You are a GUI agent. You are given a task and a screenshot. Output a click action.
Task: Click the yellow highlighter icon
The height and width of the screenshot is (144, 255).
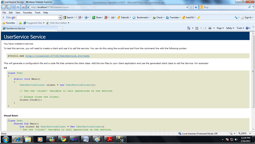click(x=199, y=17)
